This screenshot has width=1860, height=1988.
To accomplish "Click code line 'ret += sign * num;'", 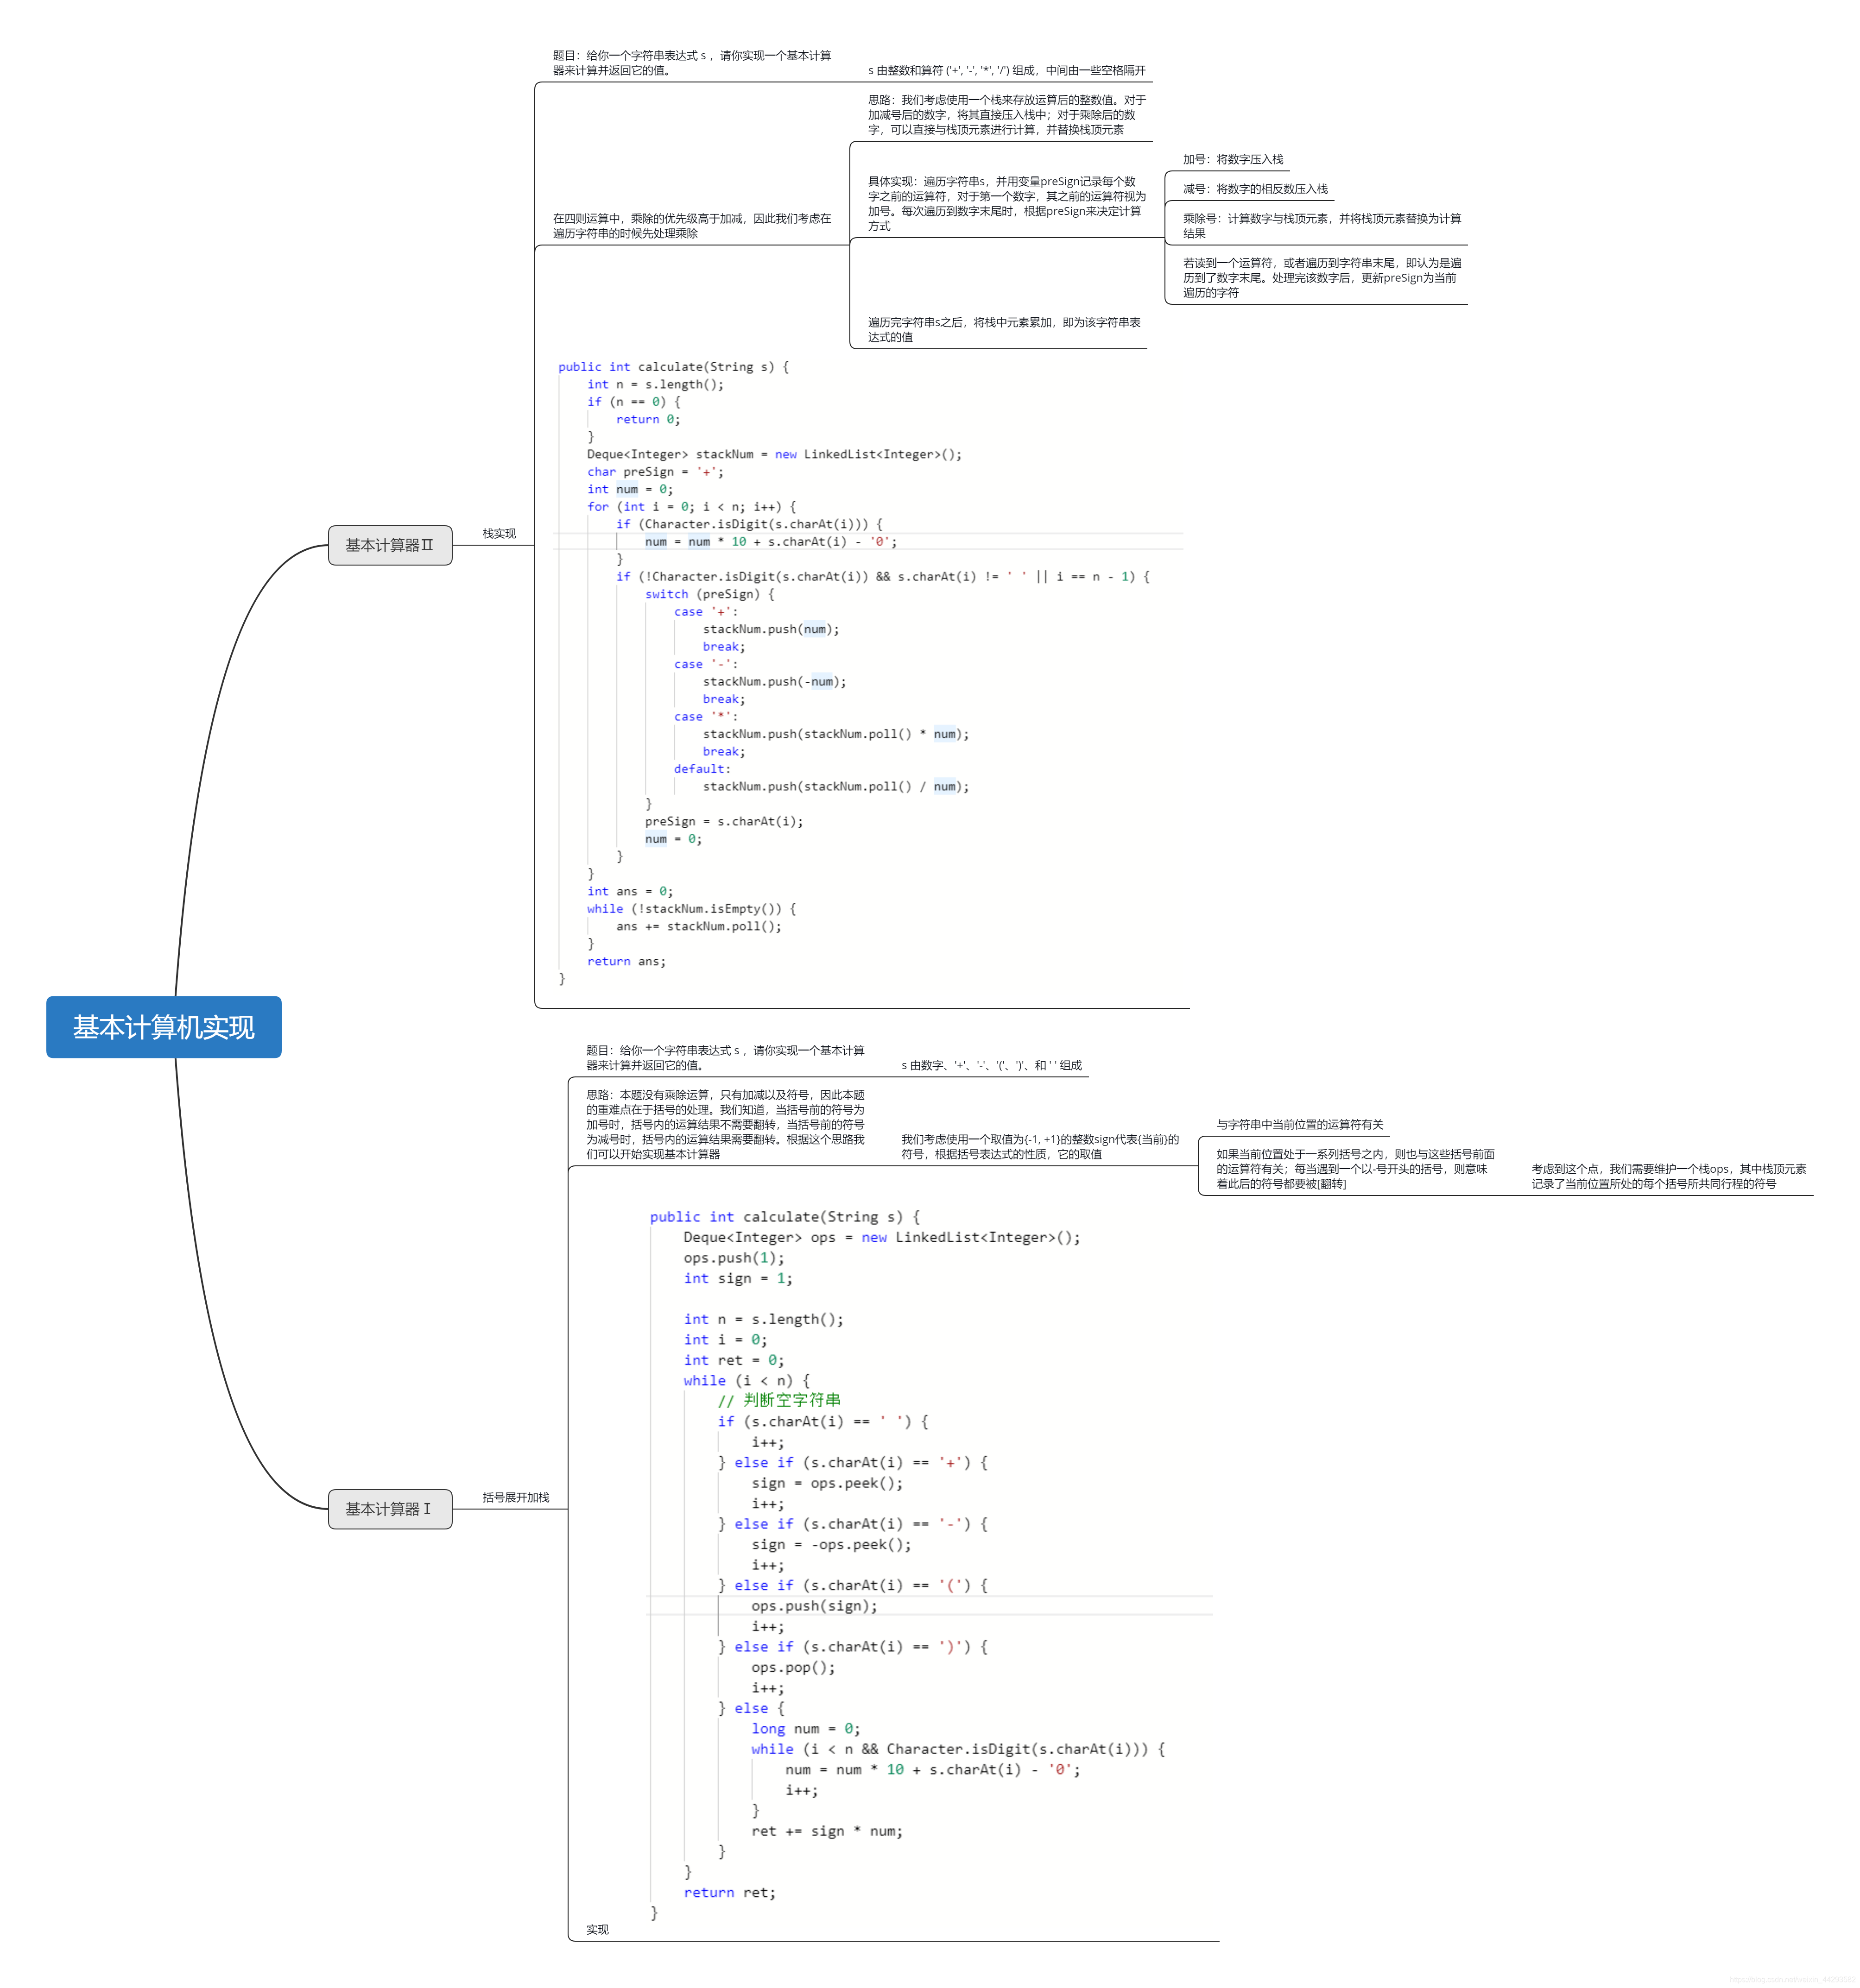I will [827, 1831].
